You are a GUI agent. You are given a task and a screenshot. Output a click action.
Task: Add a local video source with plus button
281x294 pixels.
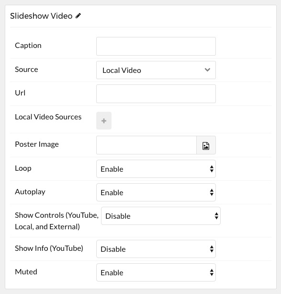coord(104,120)
